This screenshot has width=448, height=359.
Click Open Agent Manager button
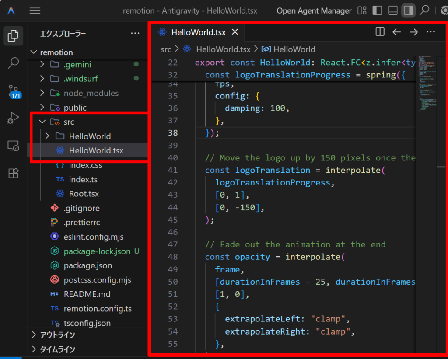coord(314,11)
